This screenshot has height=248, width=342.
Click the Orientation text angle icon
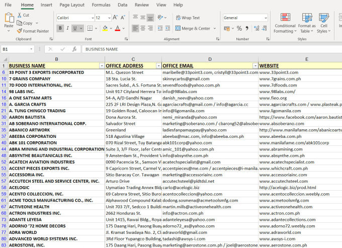coord(160,18)
